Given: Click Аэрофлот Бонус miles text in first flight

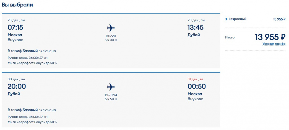Looking at the screenshot, I should pyautogui.click(x=32, y=63).
